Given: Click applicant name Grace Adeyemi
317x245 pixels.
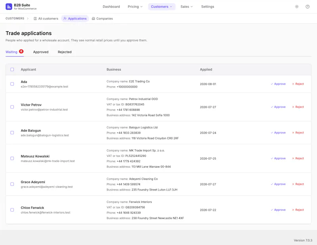Looking at the screenshot, I should (x=33, y=182).
